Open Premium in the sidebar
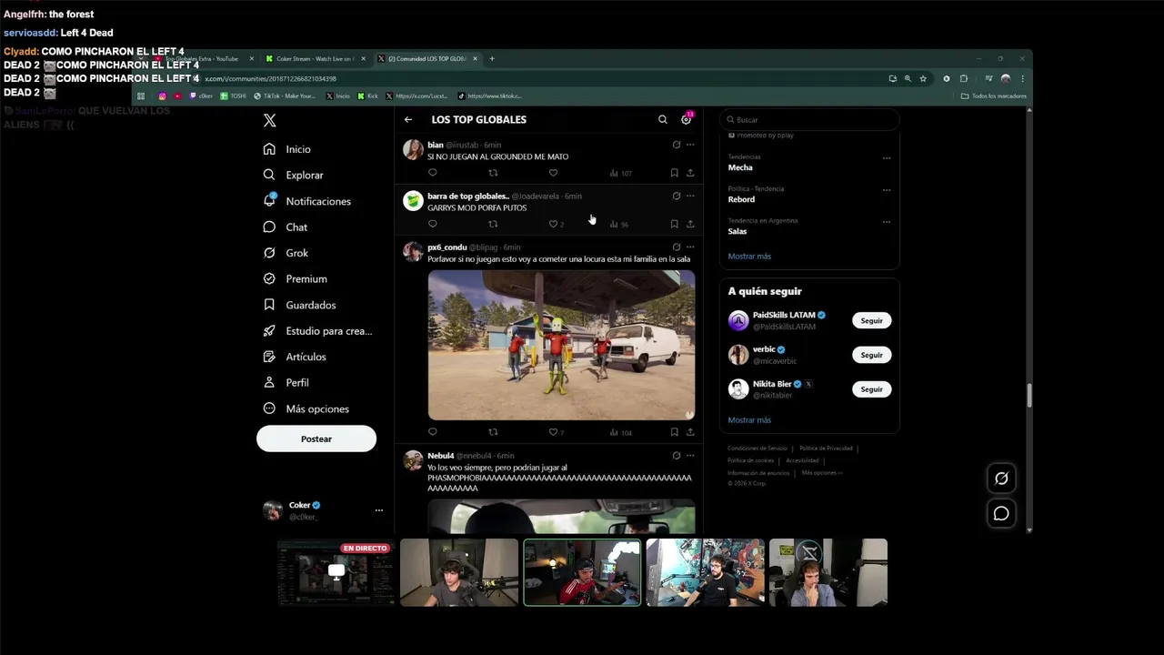Viewport: 1164px width, 655px height. click(295, 278)
